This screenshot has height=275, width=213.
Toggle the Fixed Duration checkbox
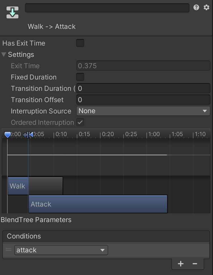click(x=80, y=77)
